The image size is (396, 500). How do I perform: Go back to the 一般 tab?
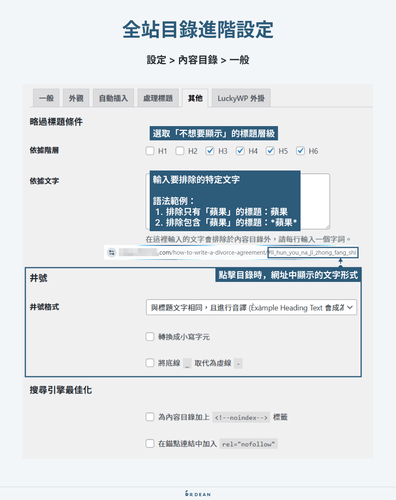[46, 98]
